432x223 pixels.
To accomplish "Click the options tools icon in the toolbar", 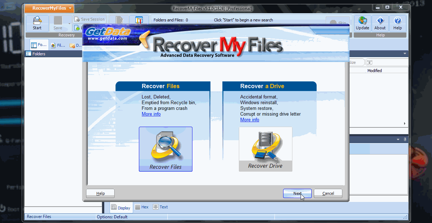I will tap(139, 21).
